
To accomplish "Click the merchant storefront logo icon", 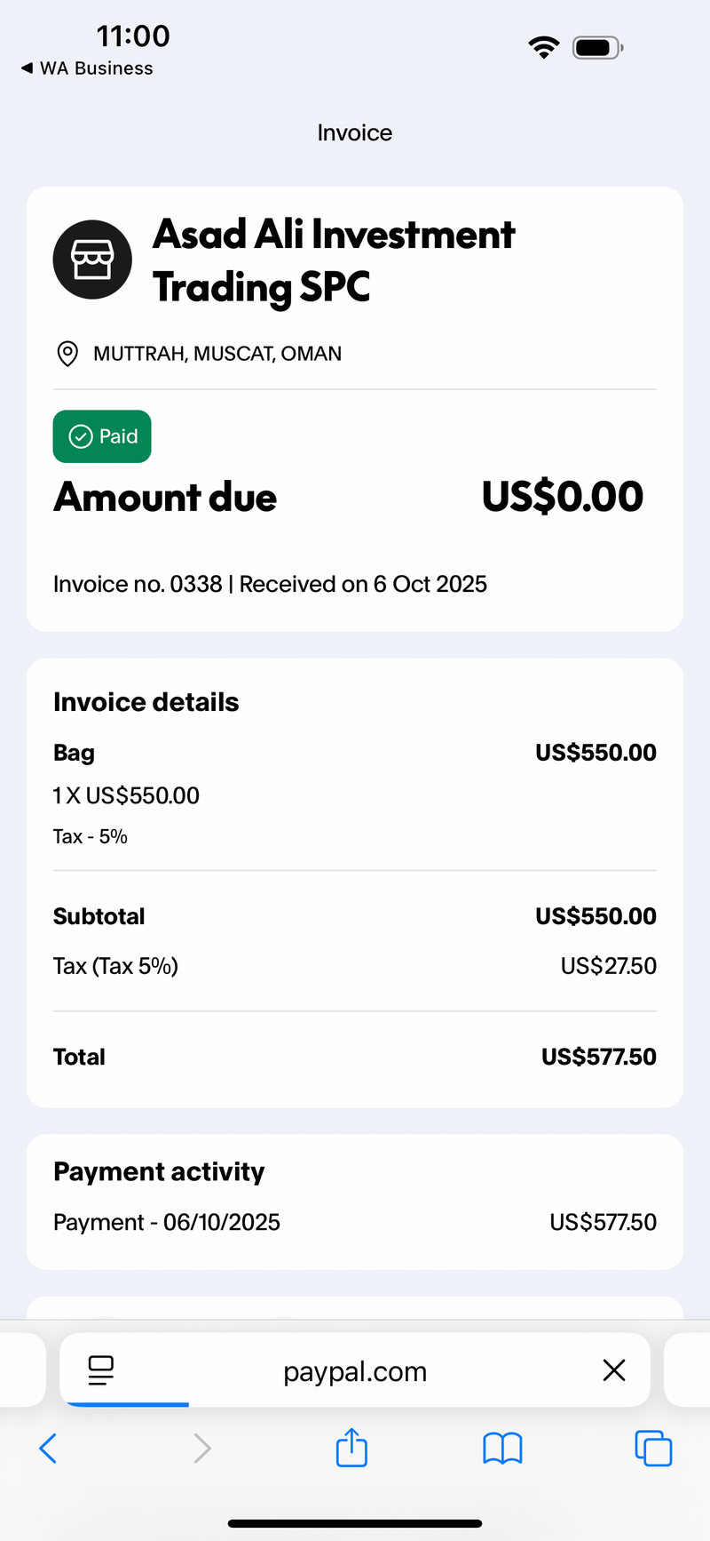I will coord(92,259).
